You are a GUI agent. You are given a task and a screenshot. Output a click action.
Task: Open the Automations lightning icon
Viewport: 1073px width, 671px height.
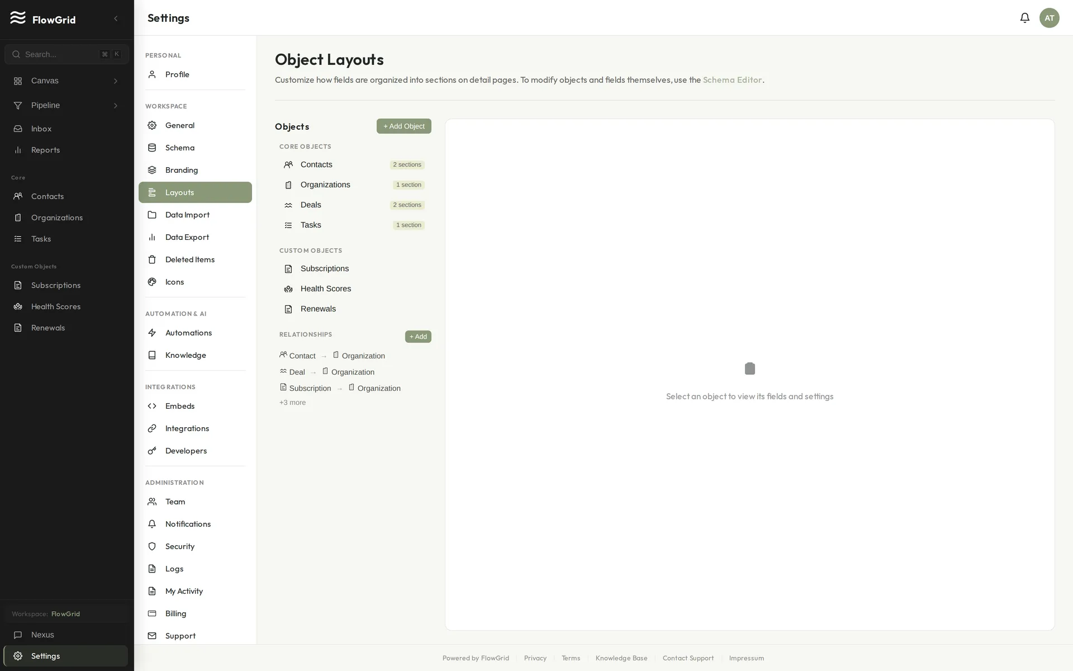click(x=152, y=333)
